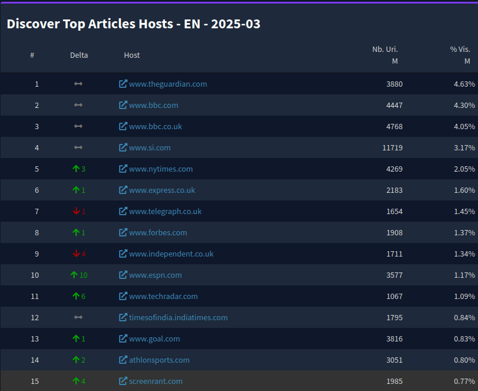Open the timesofindia.indiatimes.com link
This screenshot has height=391, width=478.
click(178, 317)
